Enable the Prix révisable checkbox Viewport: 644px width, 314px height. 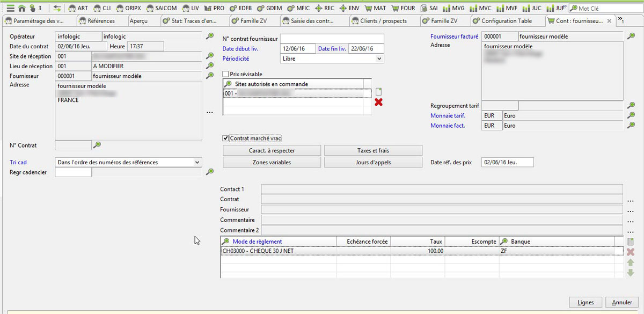point(225,74)
